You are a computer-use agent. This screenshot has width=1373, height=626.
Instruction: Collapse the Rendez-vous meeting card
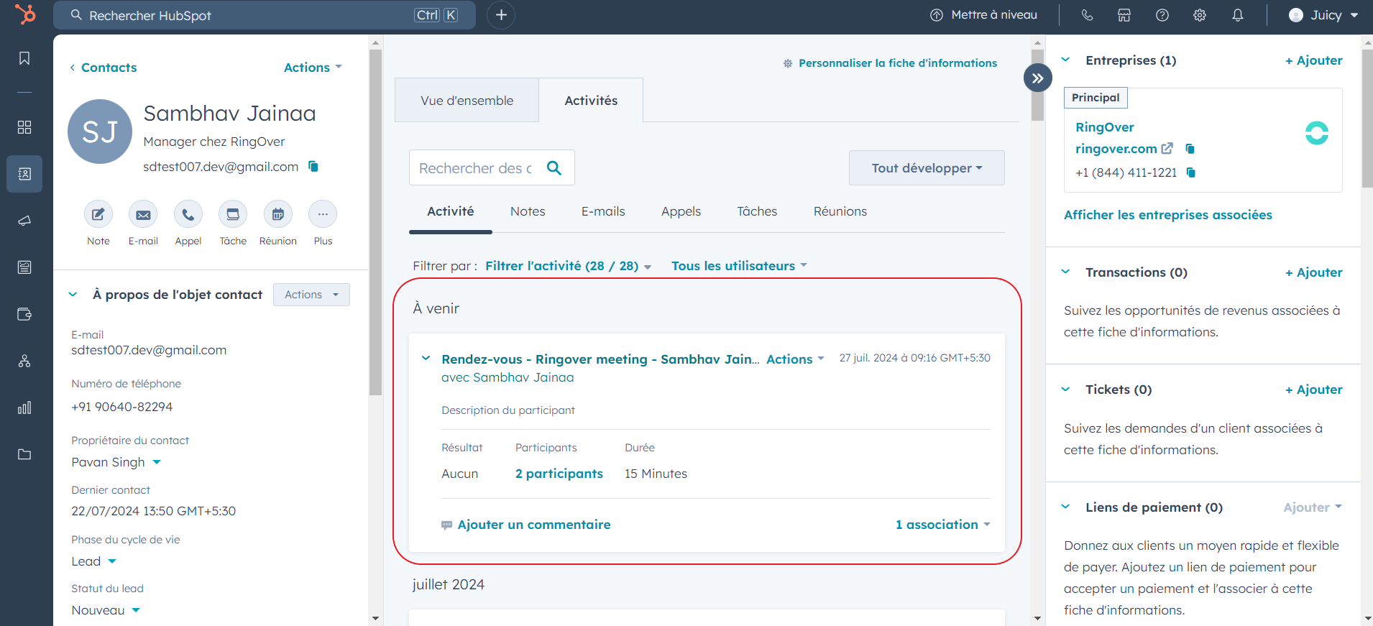tap(426, 358)
